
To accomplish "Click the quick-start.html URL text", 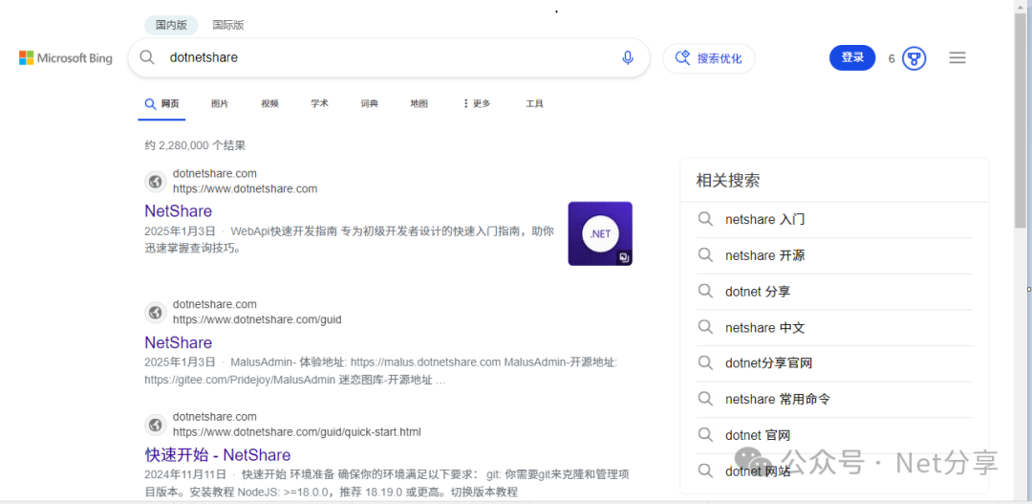I will point(297,432).
